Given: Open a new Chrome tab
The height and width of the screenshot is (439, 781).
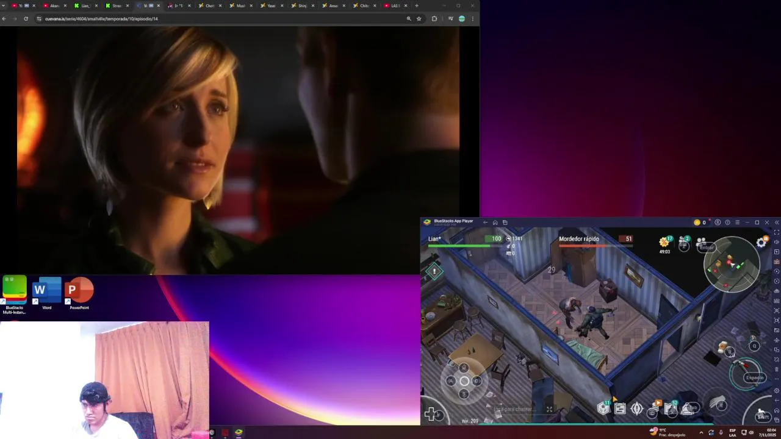Looking at the screenshot, I should point(417,5).
